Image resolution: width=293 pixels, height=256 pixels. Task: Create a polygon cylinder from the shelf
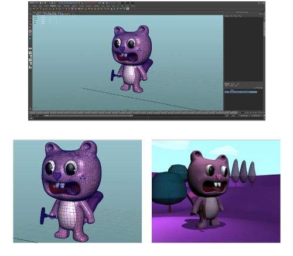[x=40, y=9]
